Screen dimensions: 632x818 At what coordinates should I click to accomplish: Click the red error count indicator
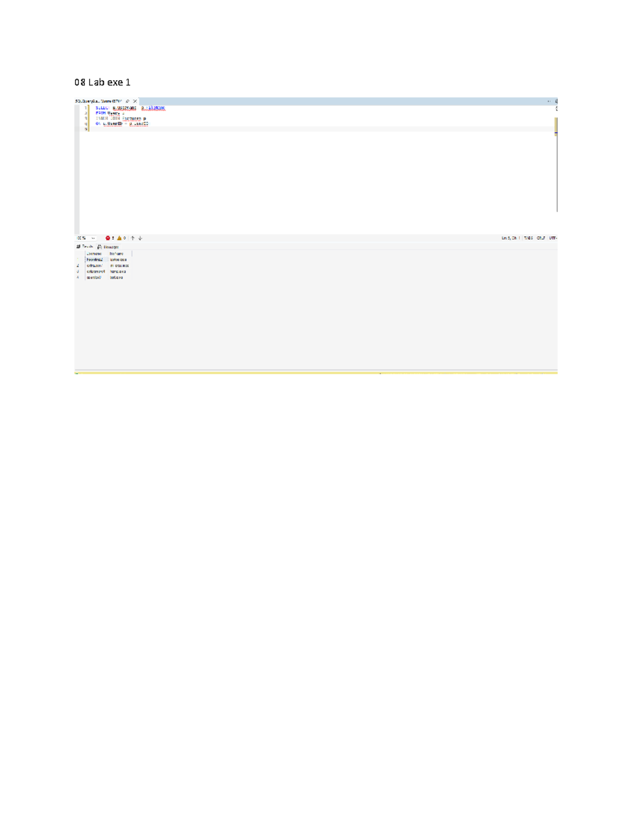[110, 238]
